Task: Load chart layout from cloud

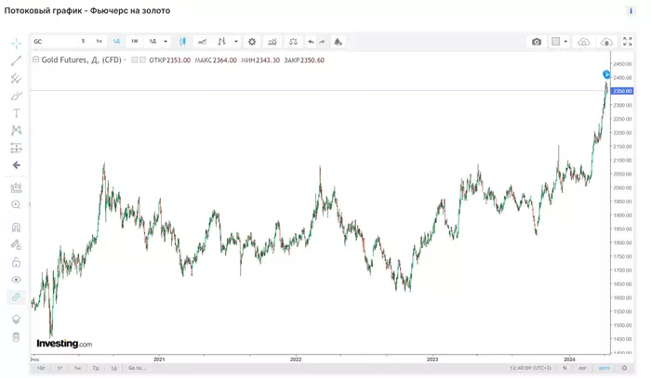Action: click(584, 42)
